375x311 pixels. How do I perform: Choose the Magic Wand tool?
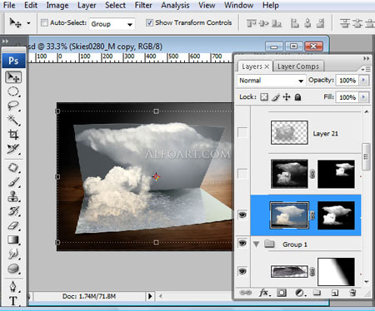click(x=13, y=121)
